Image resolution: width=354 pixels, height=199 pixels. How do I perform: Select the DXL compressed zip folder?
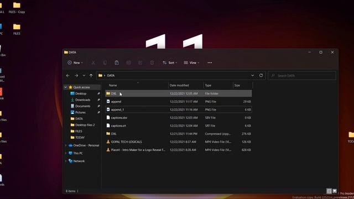178,134
